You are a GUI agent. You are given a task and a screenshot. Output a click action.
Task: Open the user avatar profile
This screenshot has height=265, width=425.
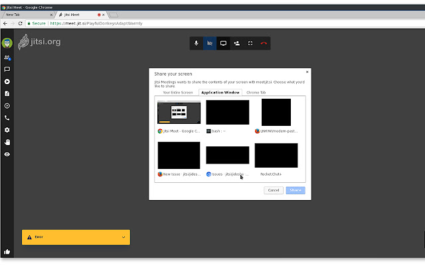pyautogui.click(x=7, y=43)
